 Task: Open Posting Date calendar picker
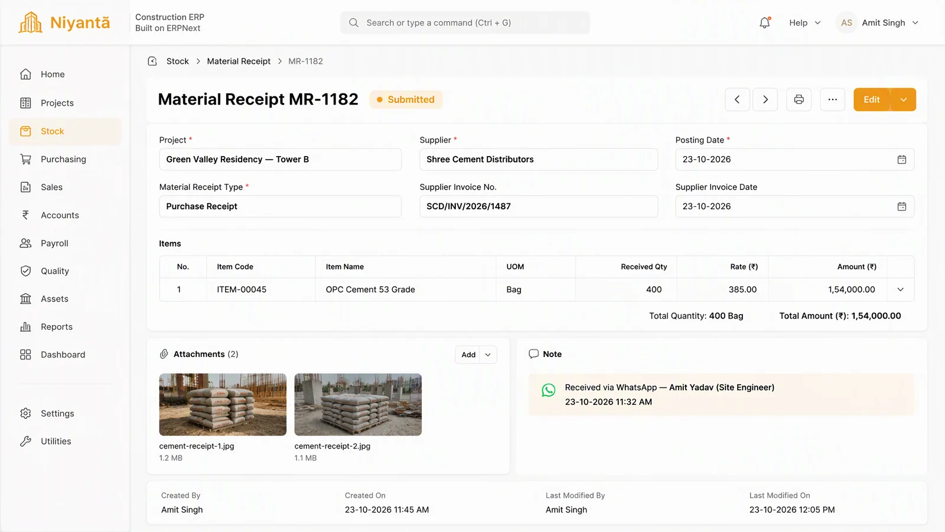902,160
